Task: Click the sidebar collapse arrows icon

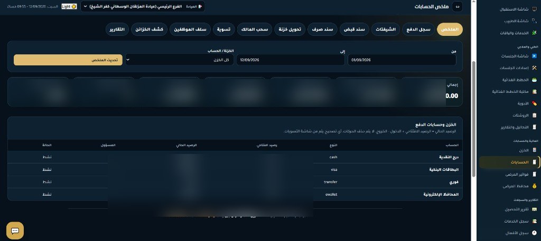Action: pos(457,6)
